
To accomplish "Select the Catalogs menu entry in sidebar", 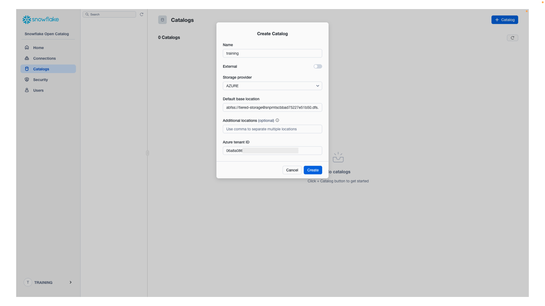I will [41, 69].
